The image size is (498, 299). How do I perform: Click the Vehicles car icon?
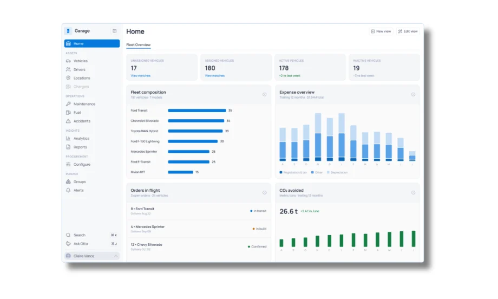pos(68,61)
